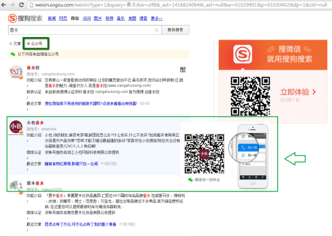Click the Sogou search logo
This screenshot has height=236, width=332.
(x=25, y=18)
